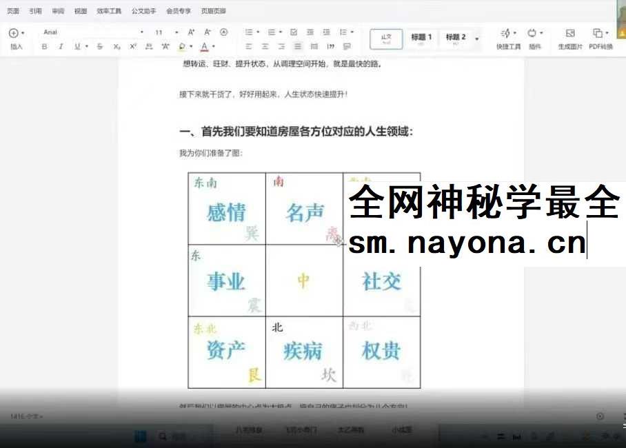Apply the red font color
This screenshot has width=626, height=448.
click(204, 47)
